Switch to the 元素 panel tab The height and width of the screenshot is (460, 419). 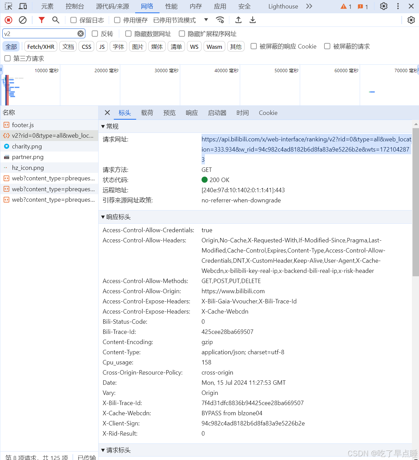47,6
